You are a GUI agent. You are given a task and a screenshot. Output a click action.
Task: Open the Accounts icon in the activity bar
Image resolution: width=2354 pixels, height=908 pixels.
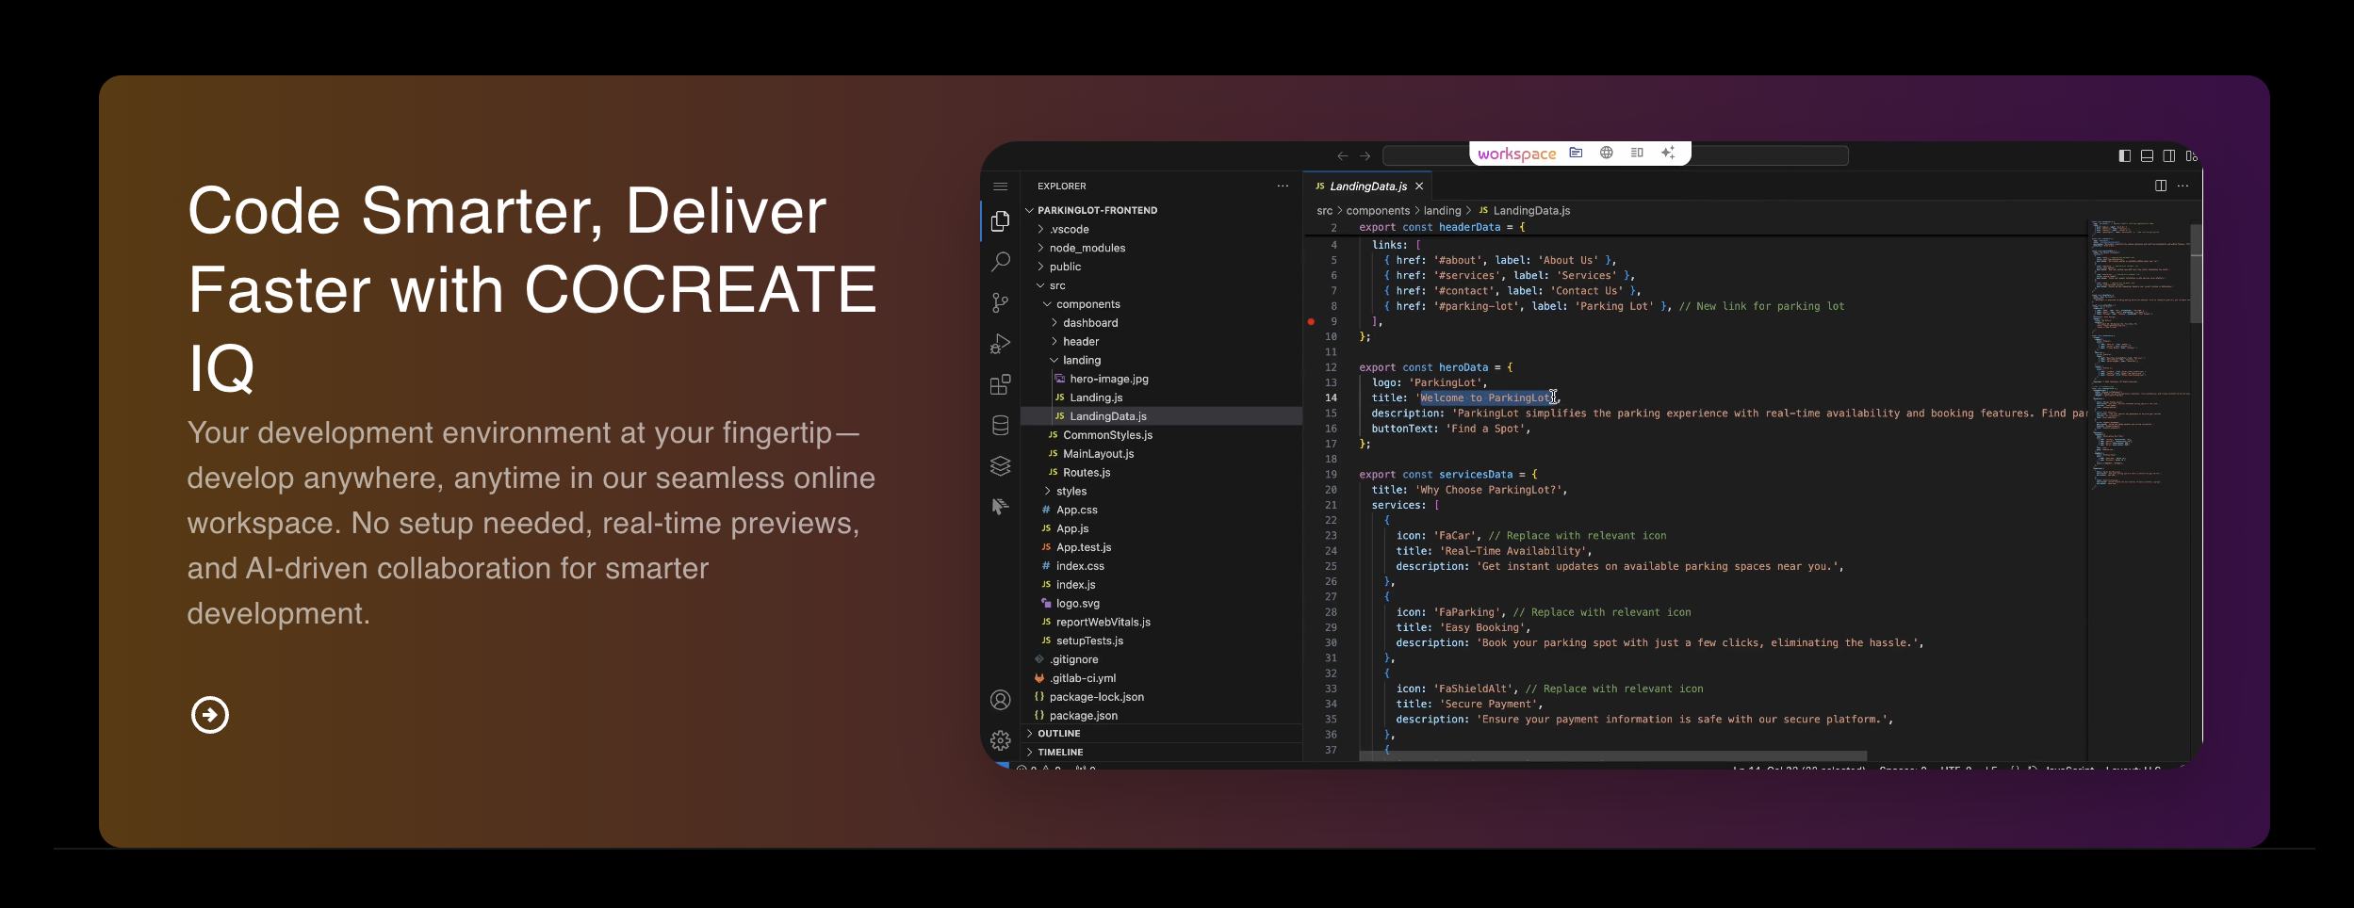[1001, 700]
